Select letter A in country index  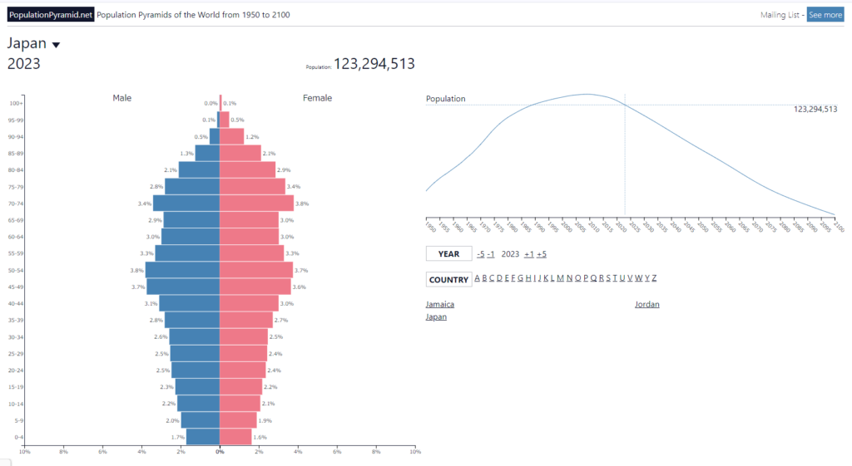tap(478, 278)
